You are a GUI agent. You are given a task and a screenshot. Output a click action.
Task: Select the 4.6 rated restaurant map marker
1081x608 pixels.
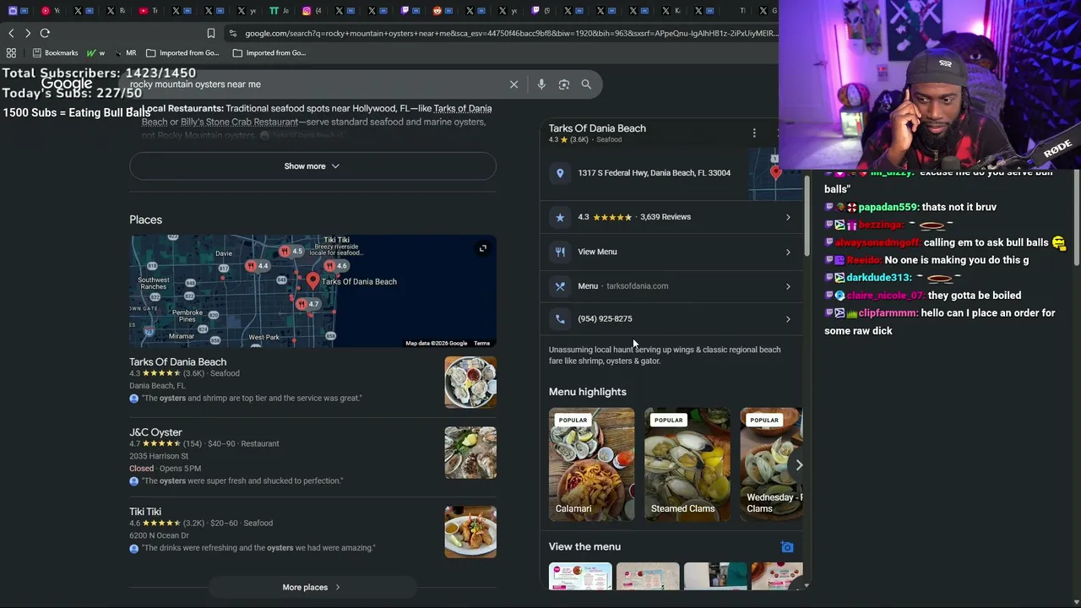pos(336,265)
